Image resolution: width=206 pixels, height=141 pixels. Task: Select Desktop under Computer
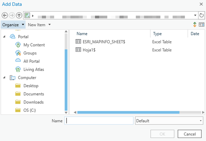pyautogui.click(x=31, y=86)
